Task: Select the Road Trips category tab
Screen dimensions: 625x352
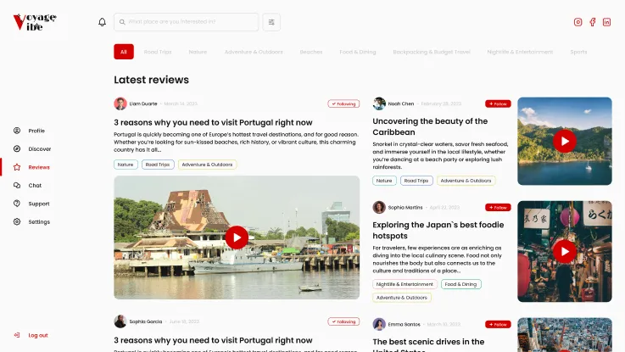Action: (x=158, y=52)
